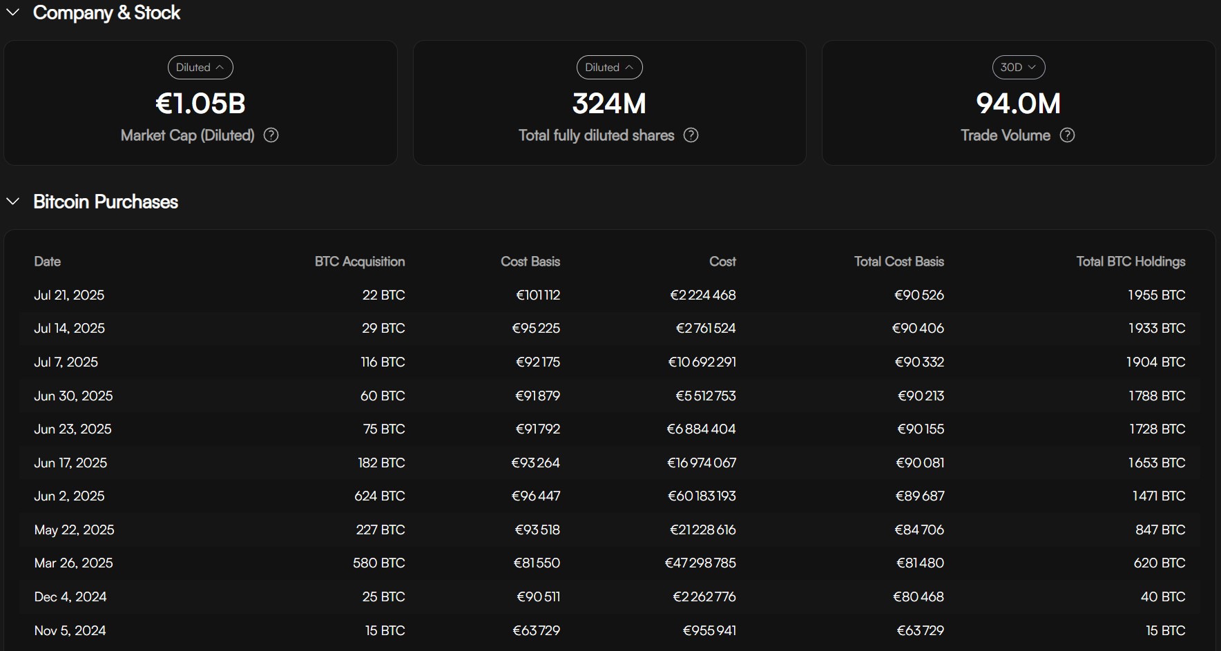1221x651 pixels.
Task: Click the BTC Acquisition column header
Action: 360,262
